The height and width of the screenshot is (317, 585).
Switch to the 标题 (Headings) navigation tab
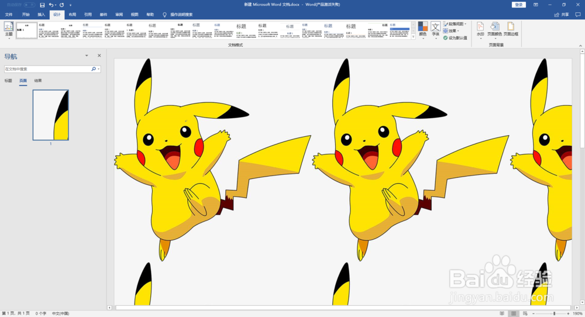coord(8,81)
